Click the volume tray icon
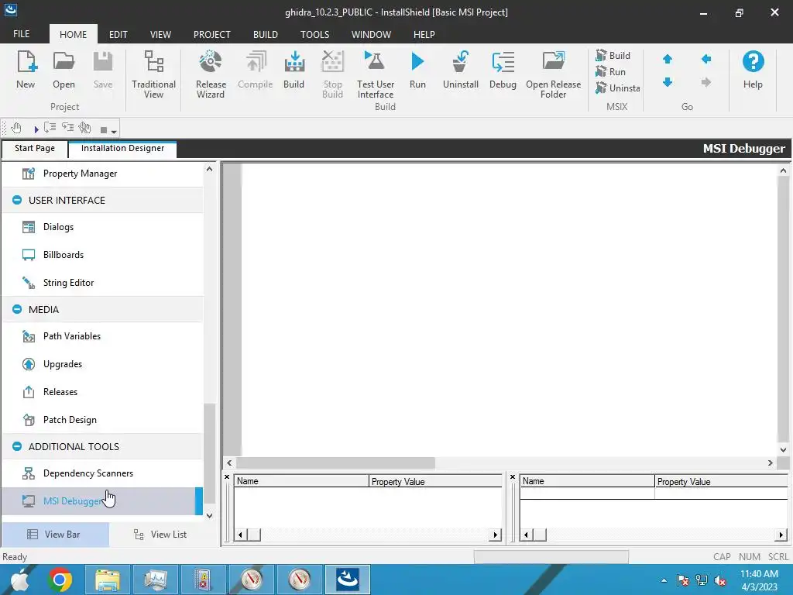The width and height of the screenshot is (793, 595). point(720,580)
